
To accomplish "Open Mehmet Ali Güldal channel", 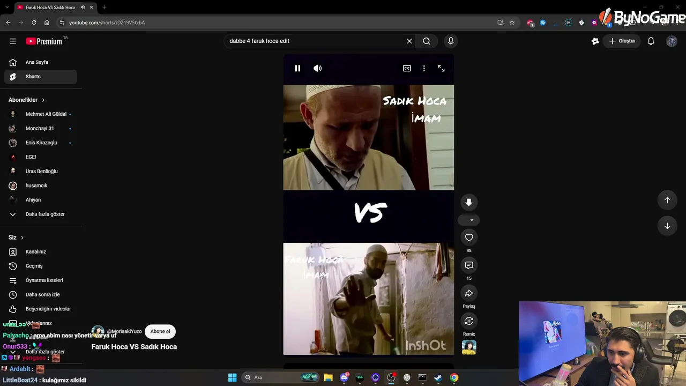I will [41, 114].
